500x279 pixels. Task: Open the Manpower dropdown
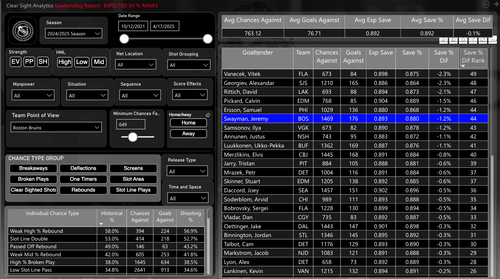pyautogui.click(x=33, y=95)
